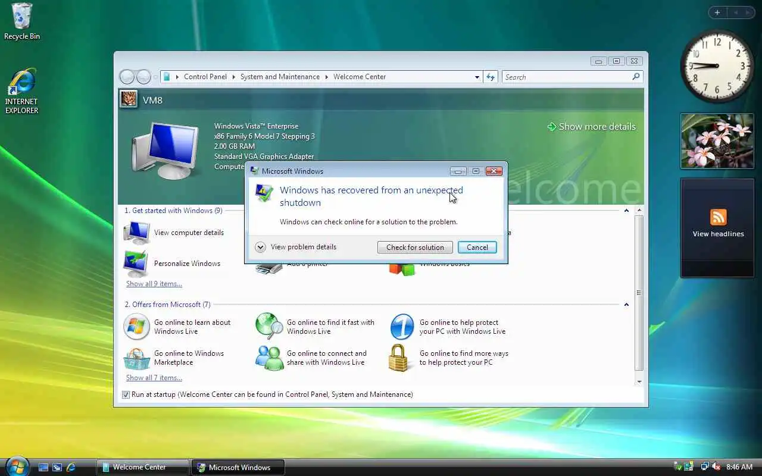Click the padlock protect your PC icon
Image resolution: width=762 pixels, height=476 pixels.
point(399,358)
